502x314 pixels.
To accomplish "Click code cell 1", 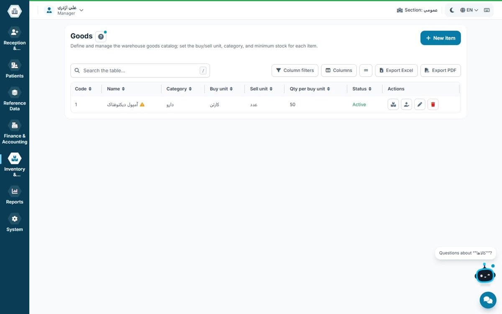I will click(x=76, y=105).
